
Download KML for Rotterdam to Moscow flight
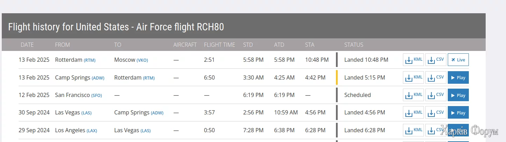[413, 60]
